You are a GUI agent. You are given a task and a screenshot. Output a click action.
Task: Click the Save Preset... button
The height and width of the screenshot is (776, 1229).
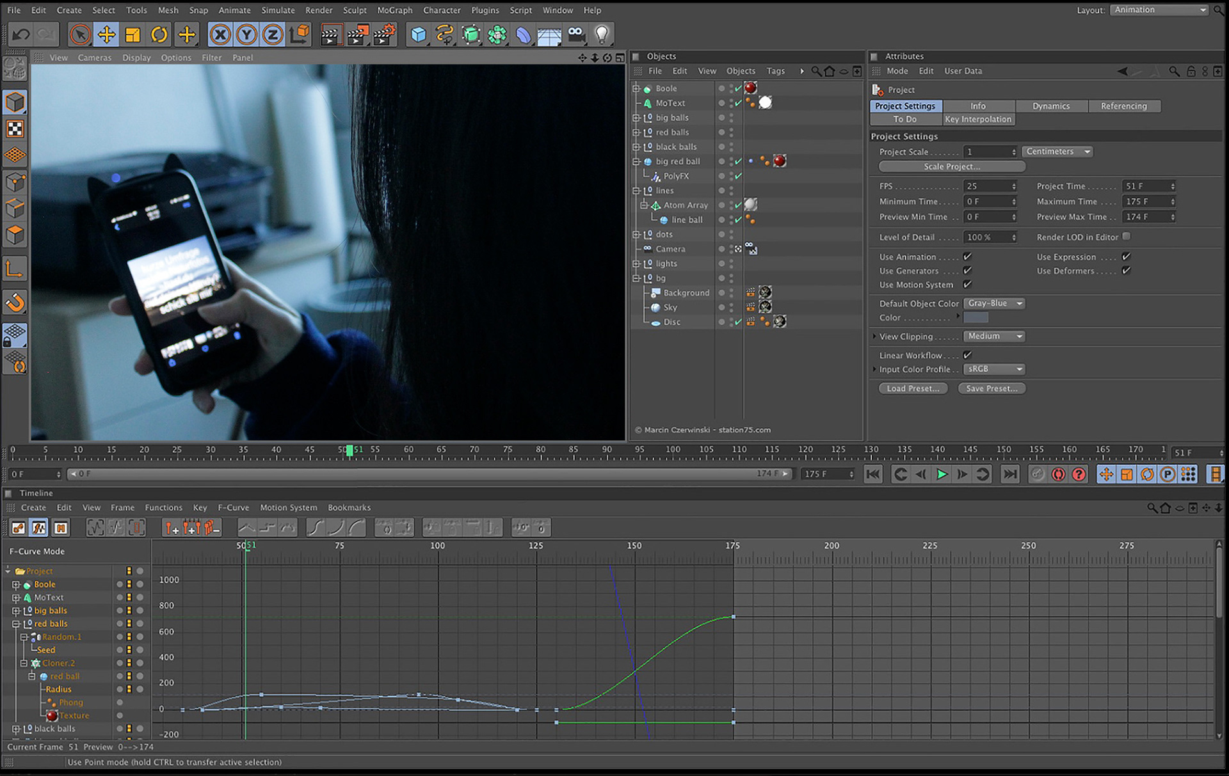pyautogui.click(x=991, y=388)
